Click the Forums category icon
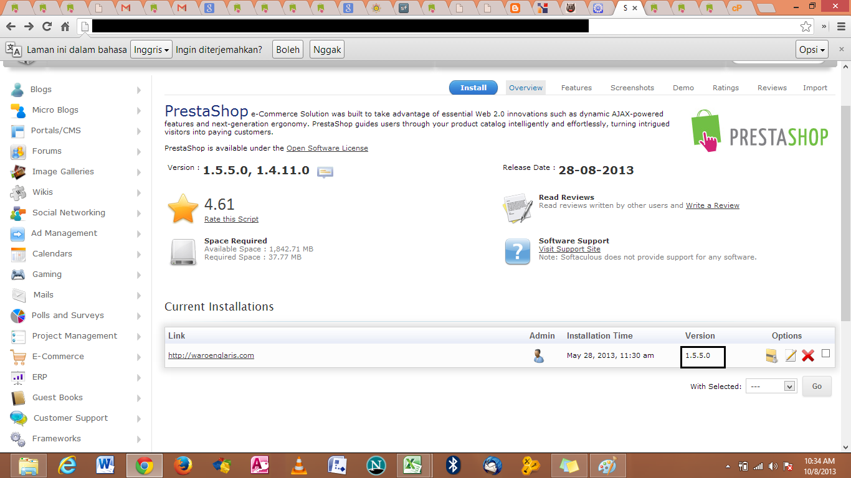 [x=18, y=151]
